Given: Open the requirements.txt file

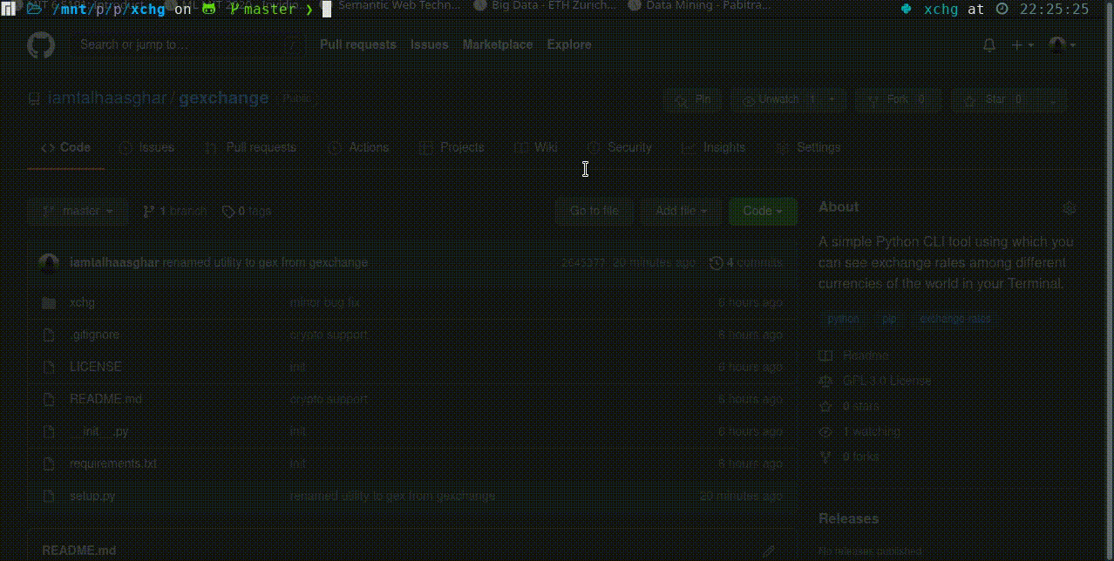Looking at the screenshot, I should (x=113, y=464).
